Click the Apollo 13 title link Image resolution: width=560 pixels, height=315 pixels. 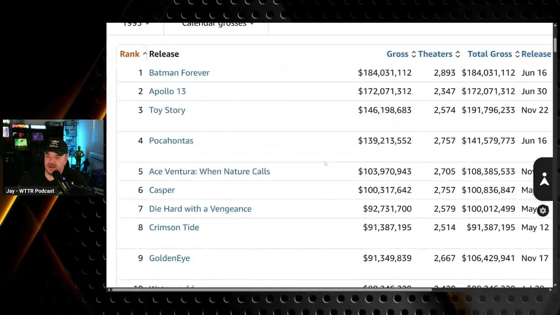point(167,91)
